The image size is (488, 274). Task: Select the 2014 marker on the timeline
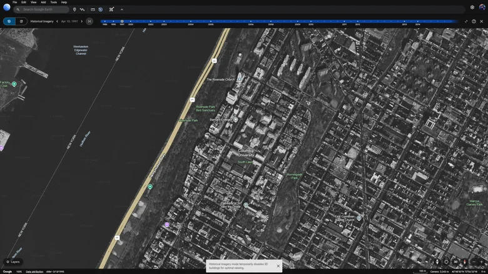coord(418,22)
